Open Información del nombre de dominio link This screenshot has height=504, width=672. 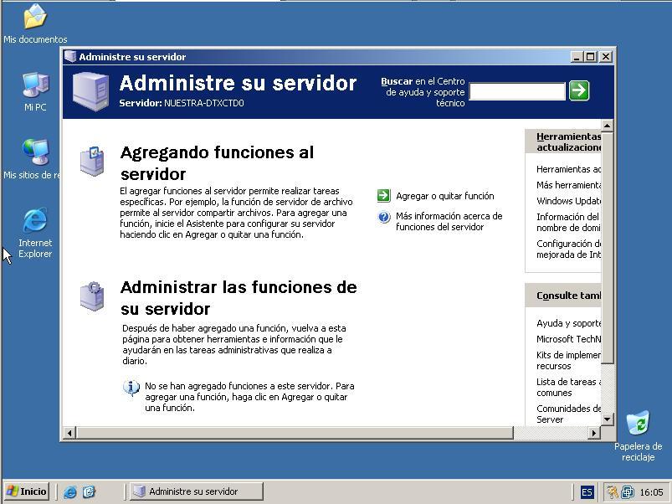tap(568, 222)
